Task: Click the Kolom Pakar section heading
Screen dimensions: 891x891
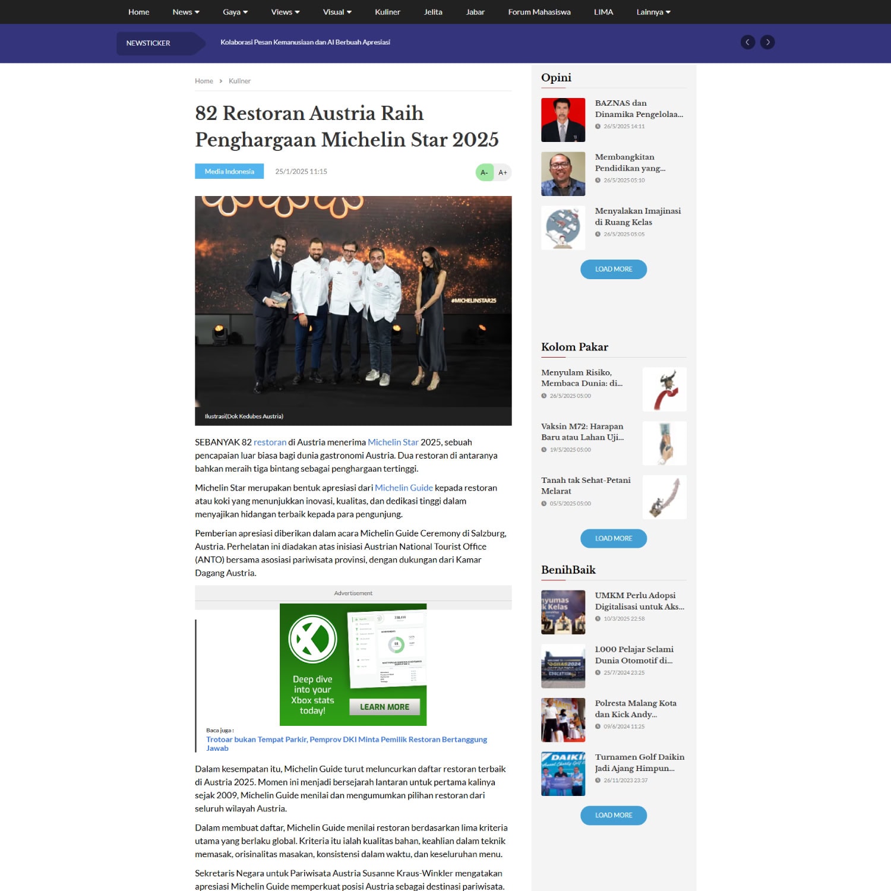Action: 574,347
